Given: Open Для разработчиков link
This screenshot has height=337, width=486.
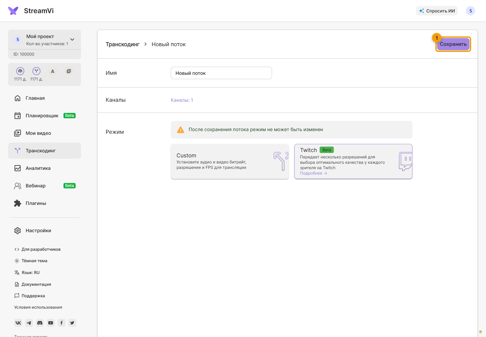Looking at the screenshot, I should click(x=37, y=249).
